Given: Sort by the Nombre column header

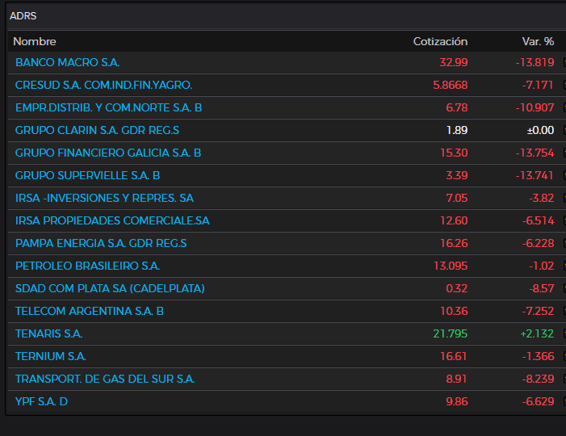Looking at the screenshot, I should pyautogui.click(x=35, y=41).
